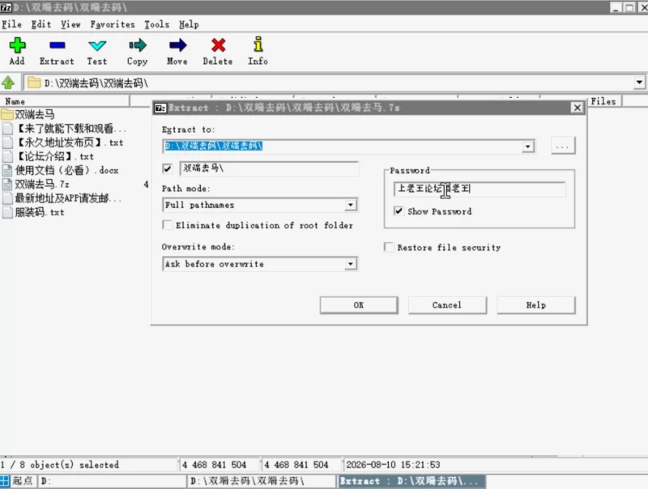Select the 双端去马.7z file name
Viewport: 648px width, 489px height.
pyautogui.click(x=42, y=185)
